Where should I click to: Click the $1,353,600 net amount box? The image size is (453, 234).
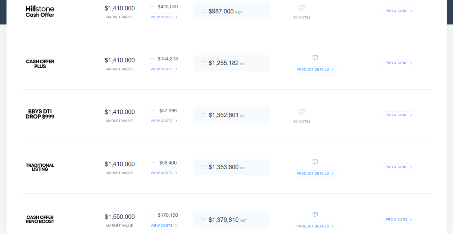(x=232, y=167)
